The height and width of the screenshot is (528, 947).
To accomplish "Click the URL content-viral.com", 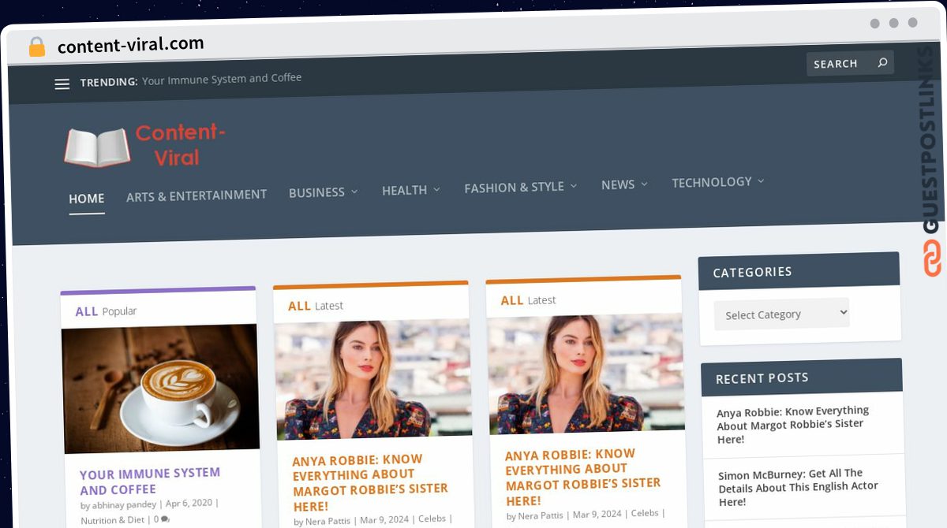I will [130, 45].
